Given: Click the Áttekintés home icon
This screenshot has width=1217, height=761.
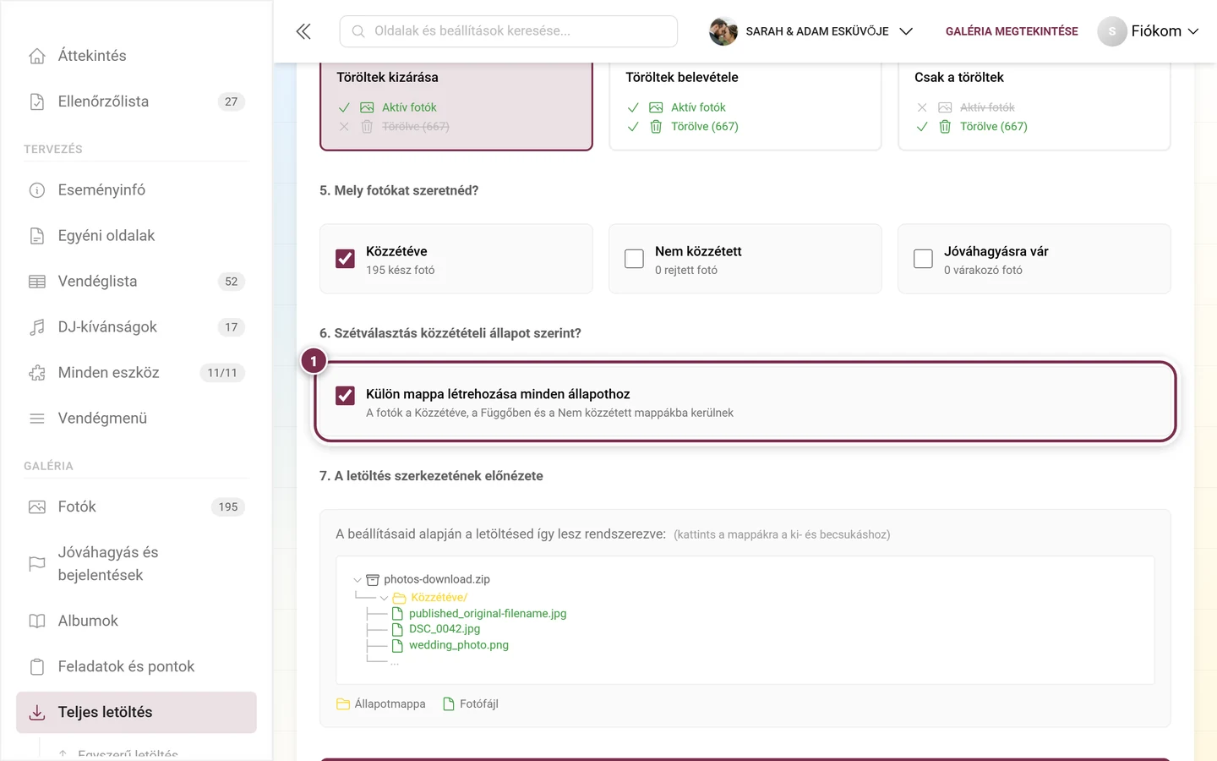Looking at the screenshot, I should 37,56.
